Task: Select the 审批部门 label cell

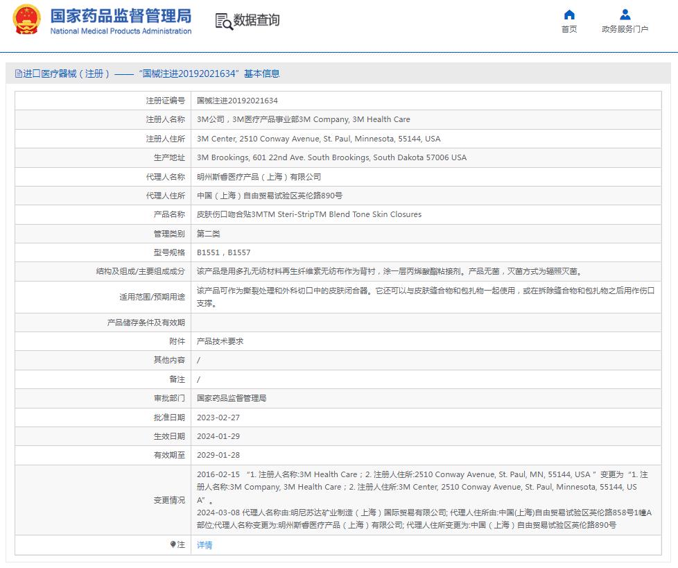Action: pyautogui.click(x=103, y=398)
